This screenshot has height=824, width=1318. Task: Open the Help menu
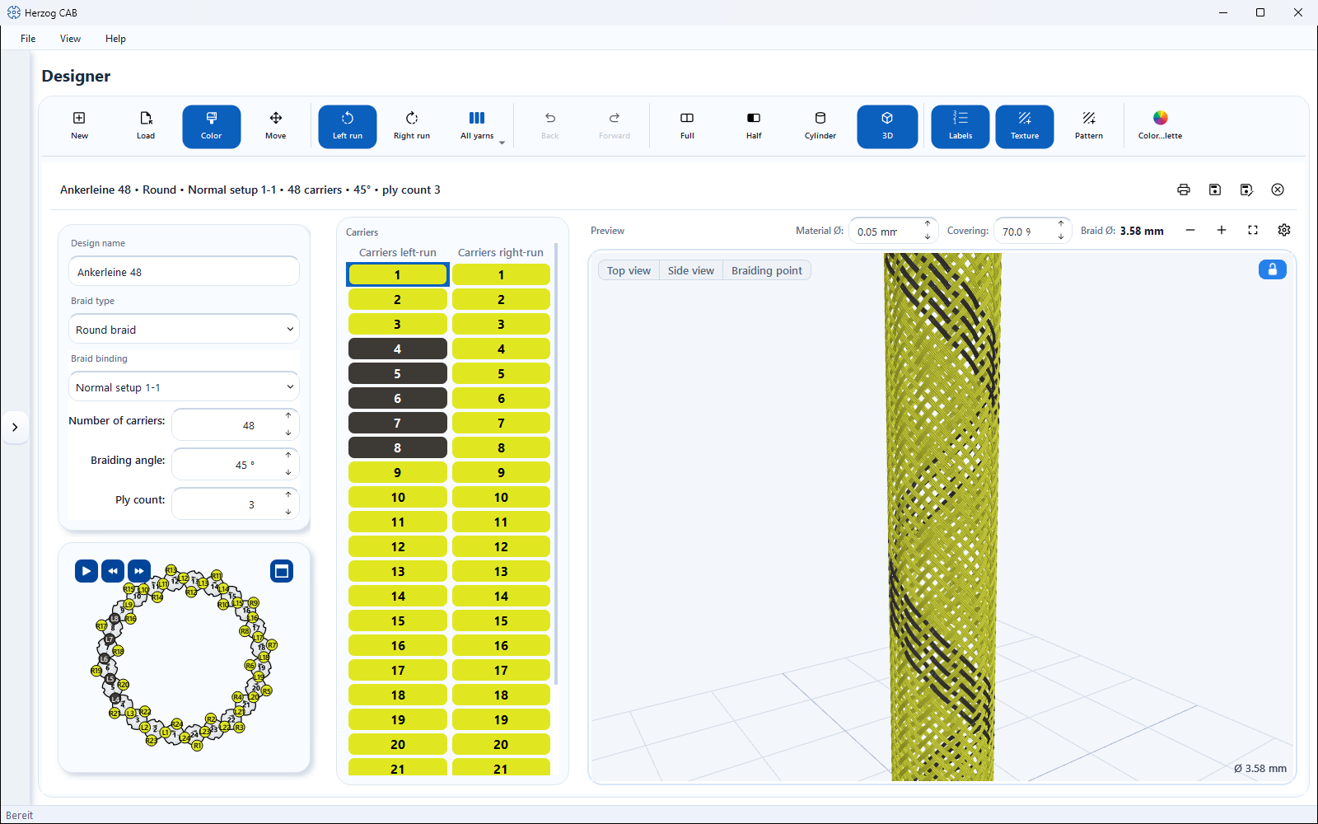click(115, 39)
